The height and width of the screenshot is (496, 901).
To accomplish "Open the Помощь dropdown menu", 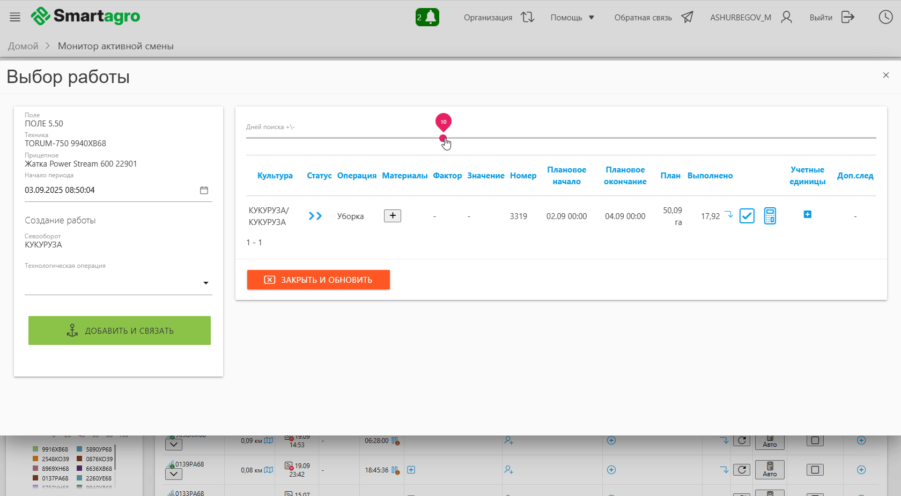I will coord(572,18).
